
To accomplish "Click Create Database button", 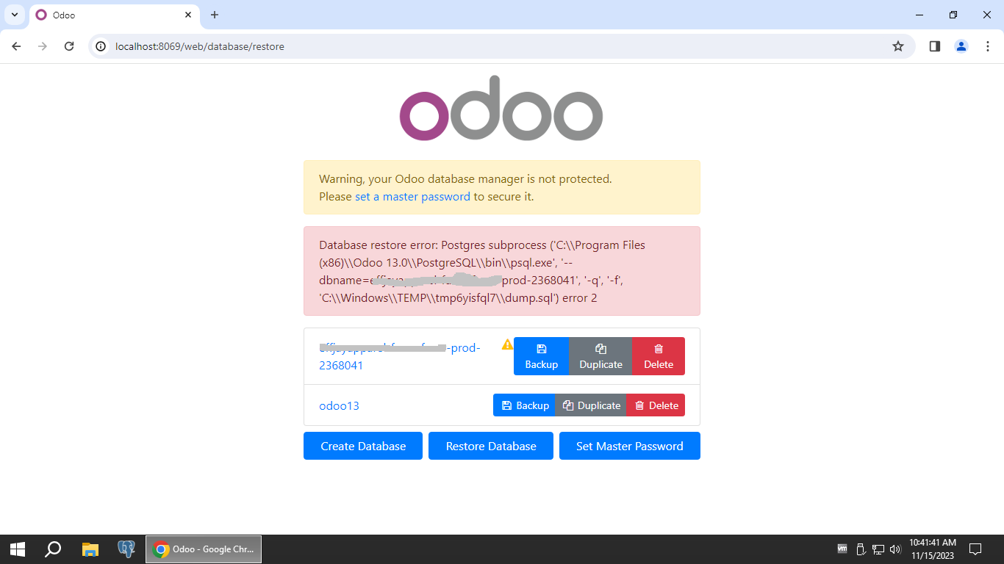I will (x=363, y=446).
